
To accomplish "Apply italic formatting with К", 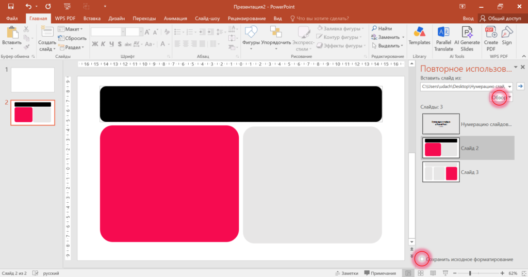I will pos(103,44).
